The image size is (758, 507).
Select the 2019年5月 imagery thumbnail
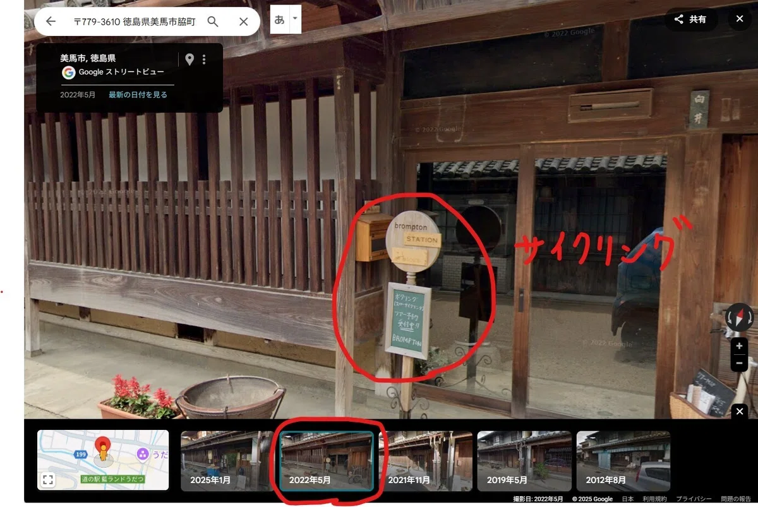tap(524, 461)
